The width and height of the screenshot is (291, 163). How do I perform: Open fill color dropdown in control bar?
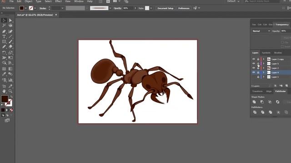tap(25, 8)
